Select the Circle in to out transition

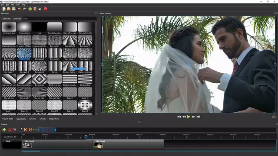pyautogui.click(x=9, y=28)
